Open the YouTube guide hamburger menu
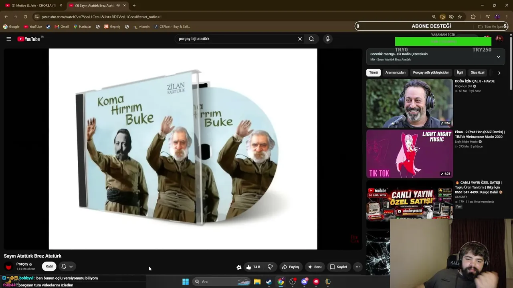 click(8, 39)
